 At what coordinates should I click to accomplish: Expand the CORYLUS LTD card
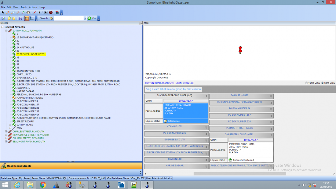(x=206, y=127)
